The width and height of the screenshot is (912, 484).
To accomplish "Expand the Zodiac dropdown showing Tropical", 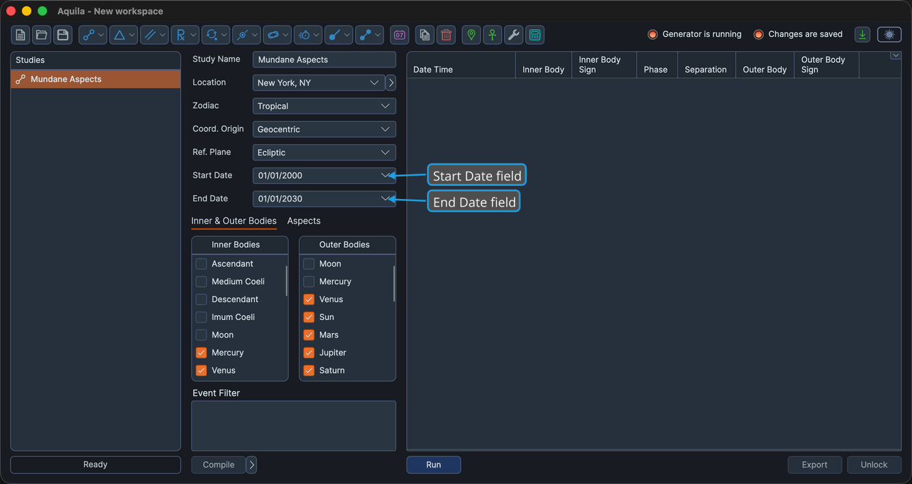I will (324, 106).
